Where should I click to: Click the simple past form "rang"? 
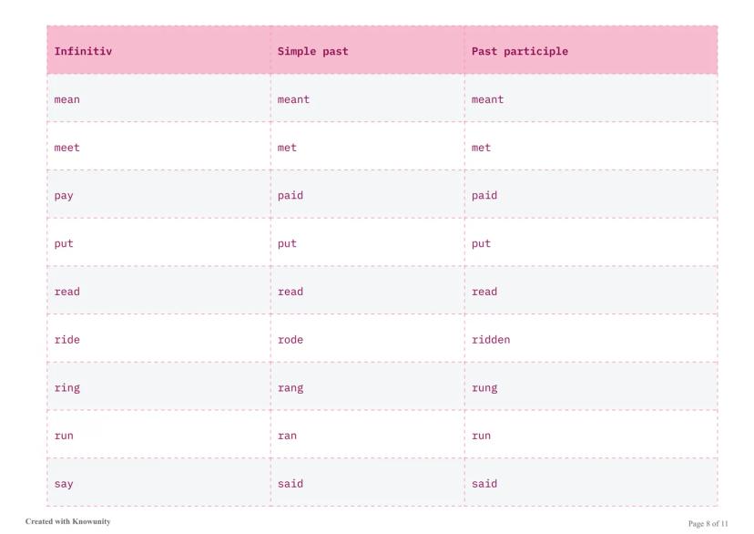click(x=290, y=388)
